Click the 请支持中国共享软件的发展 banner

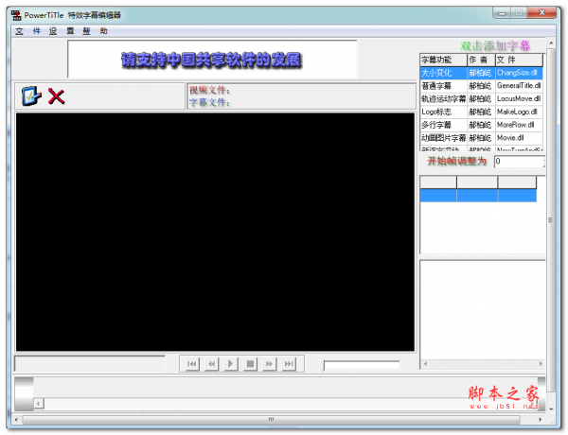[x=211, y=61]
